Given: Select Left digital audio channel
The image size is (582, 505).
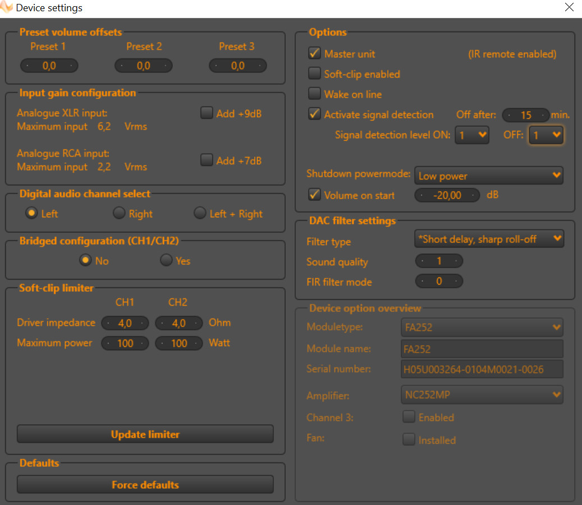Looking at the screenshot, I should [31, 213].
